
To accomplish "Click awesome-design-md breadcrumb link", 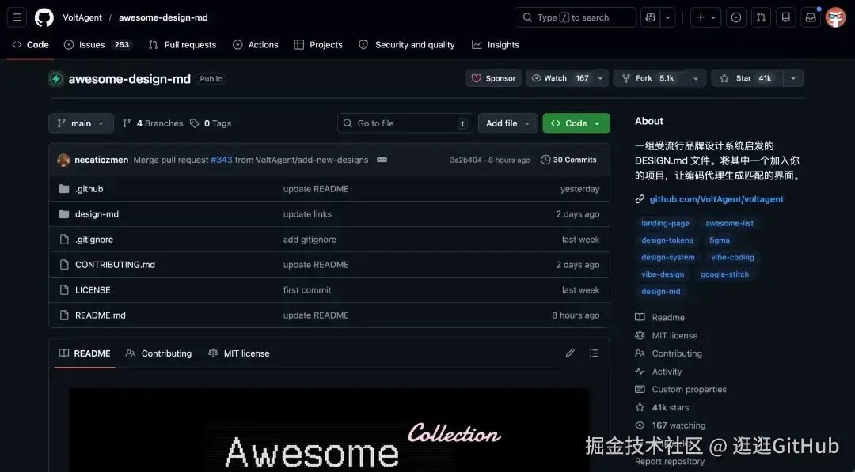I will pyautogui.click(x=163, y=17).
